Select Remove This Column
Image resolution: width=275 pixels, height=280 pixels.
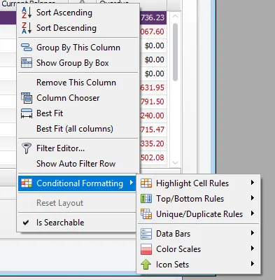pos(78,83)
